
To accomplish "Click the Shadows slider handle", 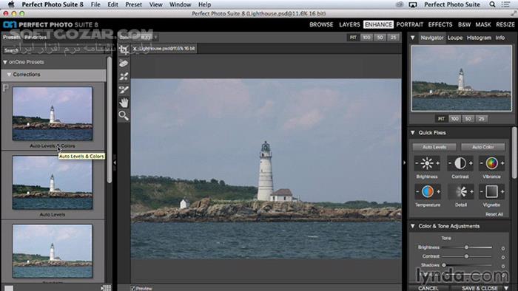I will coord(444,265).
